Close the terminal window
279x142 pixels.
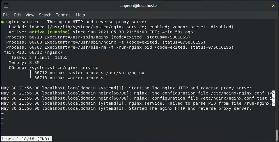(273, 6)
